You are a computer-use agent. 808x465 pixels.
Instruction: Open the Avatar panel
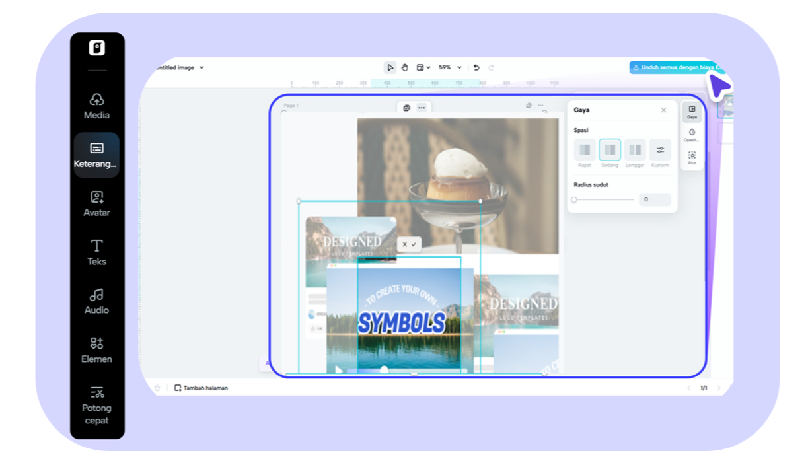click(96, 204)
